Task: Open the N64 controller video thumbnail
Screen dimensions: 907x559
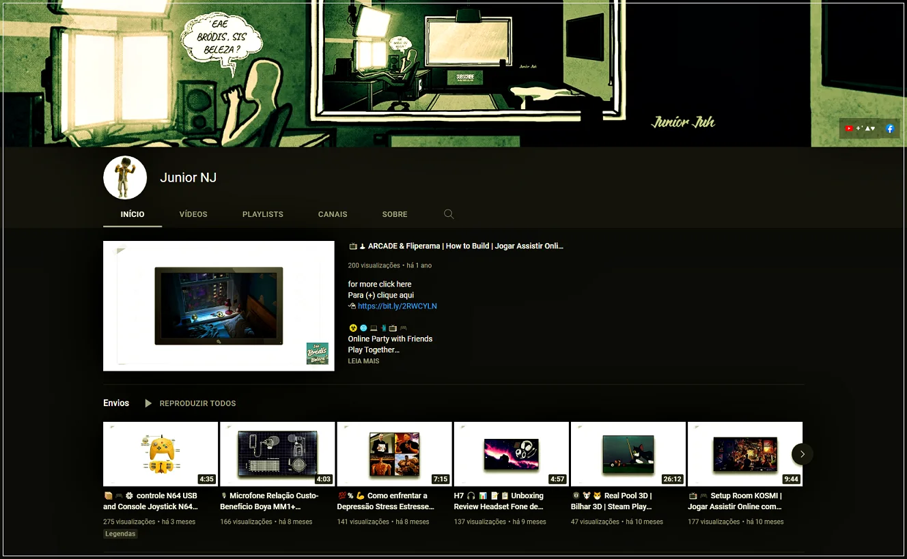Action: point(161,454)
